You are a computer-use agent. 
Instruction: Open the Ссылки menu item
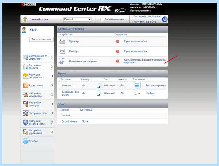point(38,141)
